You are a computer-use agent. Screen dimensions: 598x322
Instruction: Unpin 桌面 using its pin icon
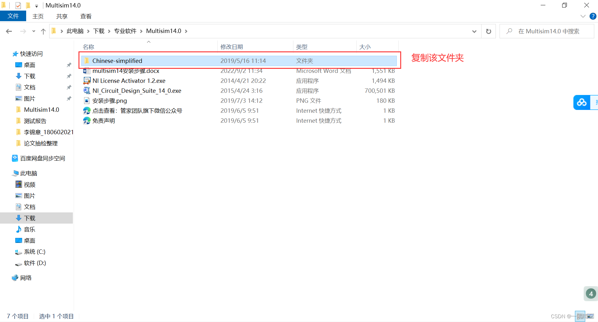pyautogui.click(x=69, y=65)
